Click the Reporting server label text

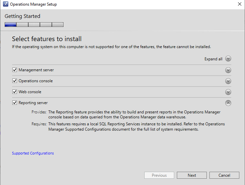coord(33,103)
